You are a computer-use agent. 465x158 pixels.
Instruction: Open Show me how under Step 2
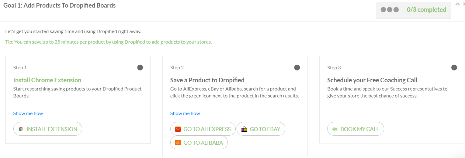185,113
